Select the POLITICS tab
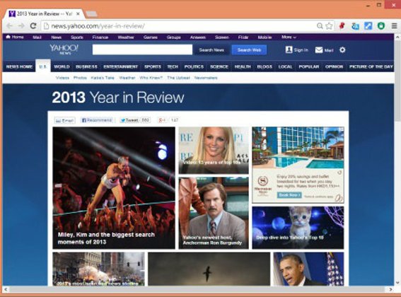This screenshot has width=401, height=297. coord(194,66)
